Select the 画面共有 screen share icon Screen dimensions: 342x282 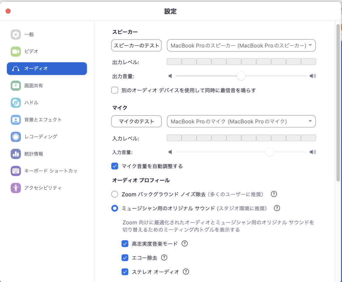tap(16, 86)
